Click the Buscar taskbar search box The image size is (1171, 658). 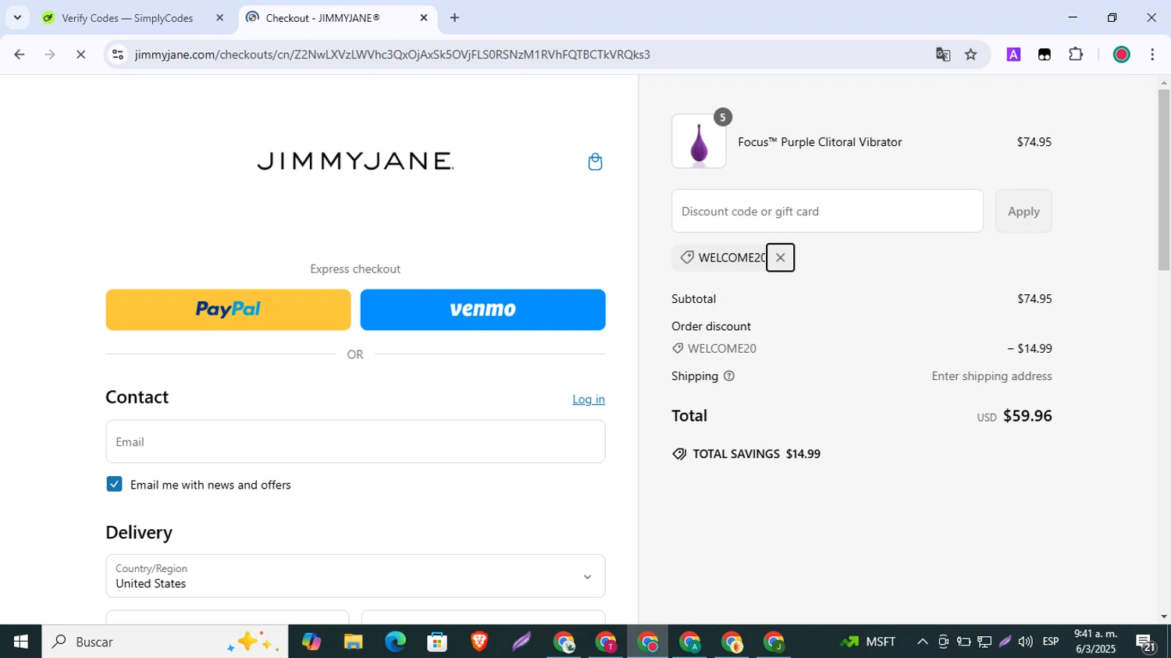tap(165, 642)
